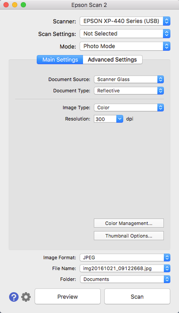Switch to the Advanced Settings tab
The height and width of the screenshot is (313, 179).
112,60
